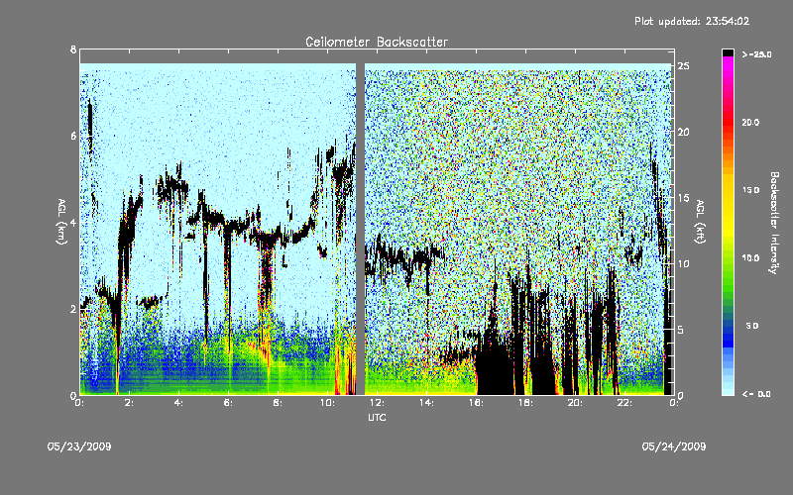Click the x-axis tick label '14:'
This screenshot has height=495, width=793.
point(426,403)
